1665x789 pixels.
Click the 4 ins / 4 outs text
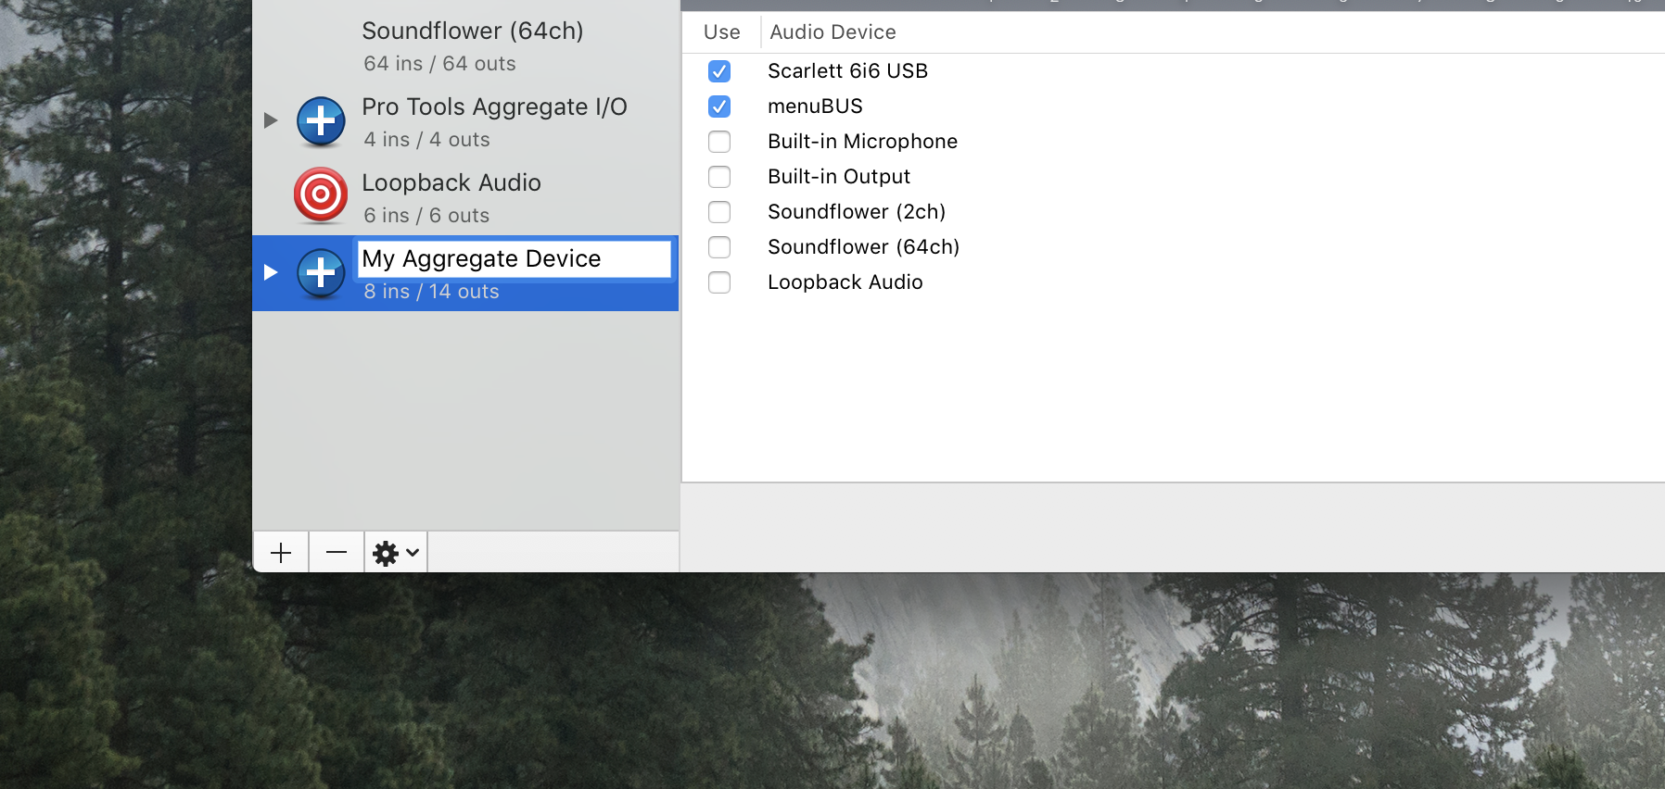coord(426,140)
